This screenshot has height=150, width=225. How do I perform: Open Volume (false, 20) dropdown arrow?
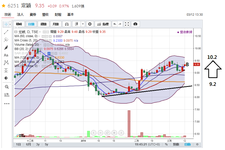click(40, 45)
